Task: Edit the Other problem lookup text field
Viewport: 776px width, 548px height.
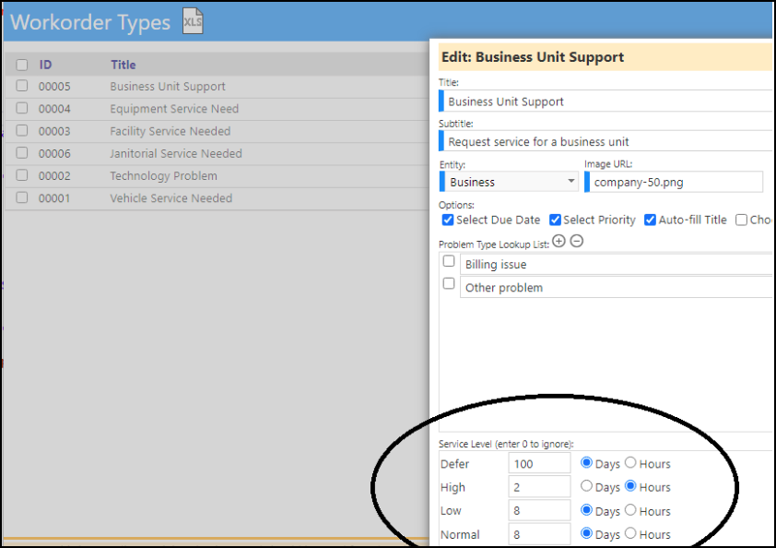Action: tap(617, 288)
